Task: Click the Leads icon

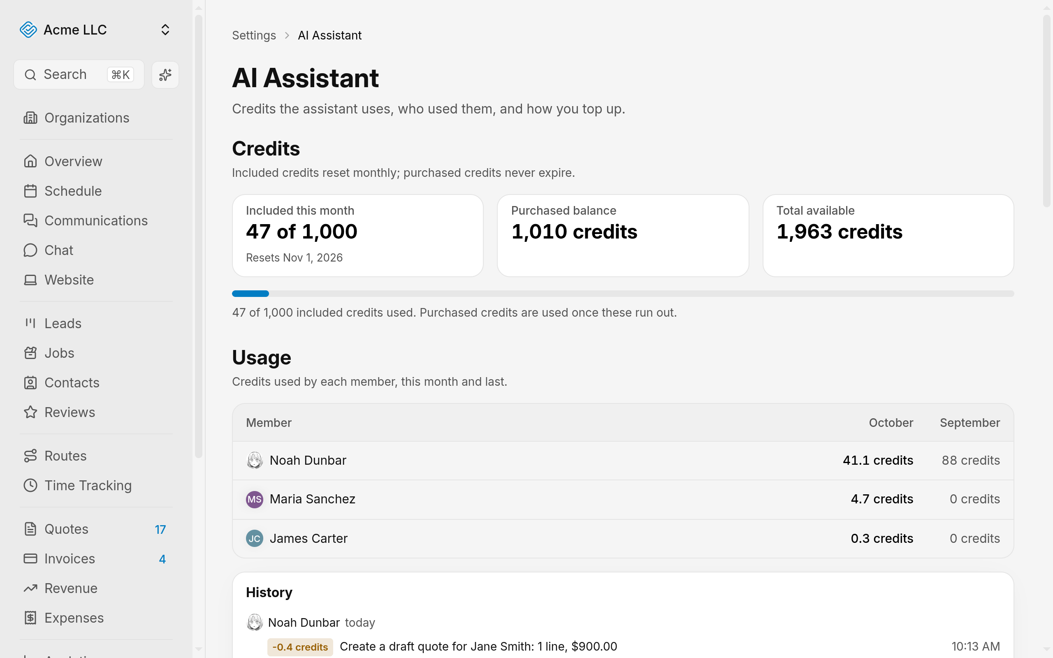Action: [30, 323]
